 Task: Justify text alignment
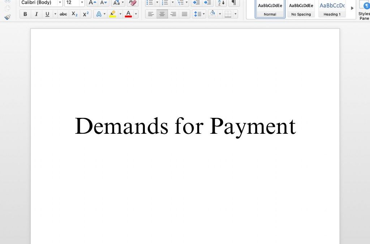click(185, 14)
